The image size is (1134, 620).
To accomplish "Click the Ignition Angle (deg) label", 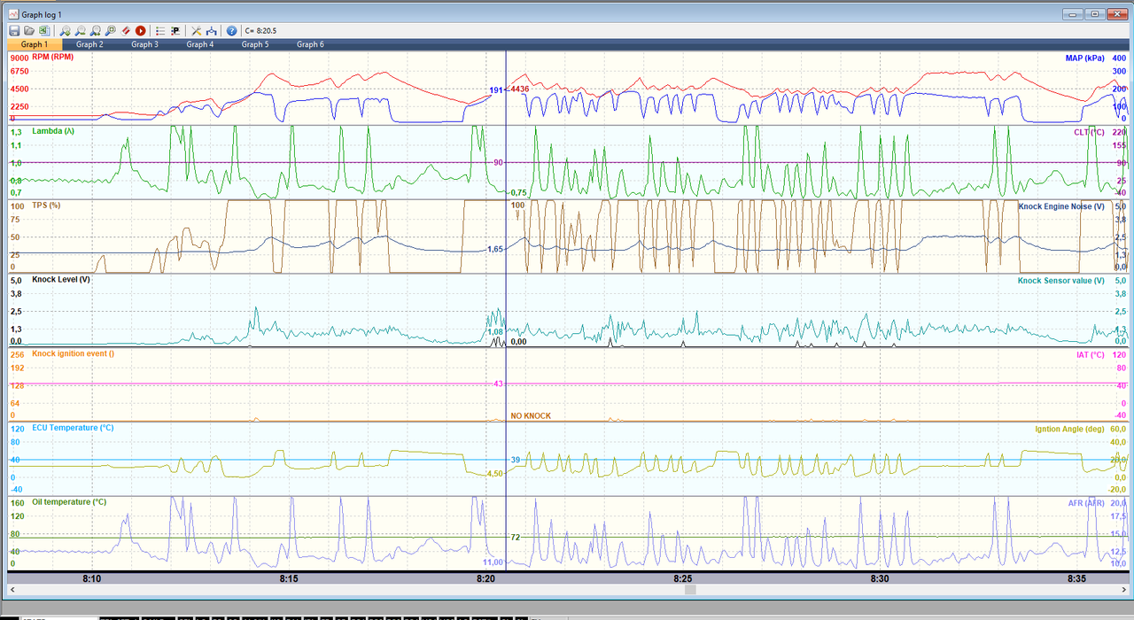I will pyautogui.click(x=1069, y=429).
